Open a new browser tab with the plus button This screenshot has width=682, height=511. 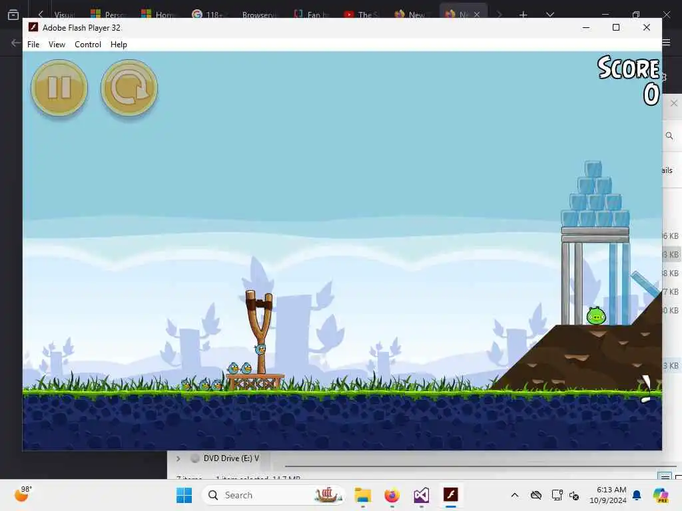[x=523, y=15]
